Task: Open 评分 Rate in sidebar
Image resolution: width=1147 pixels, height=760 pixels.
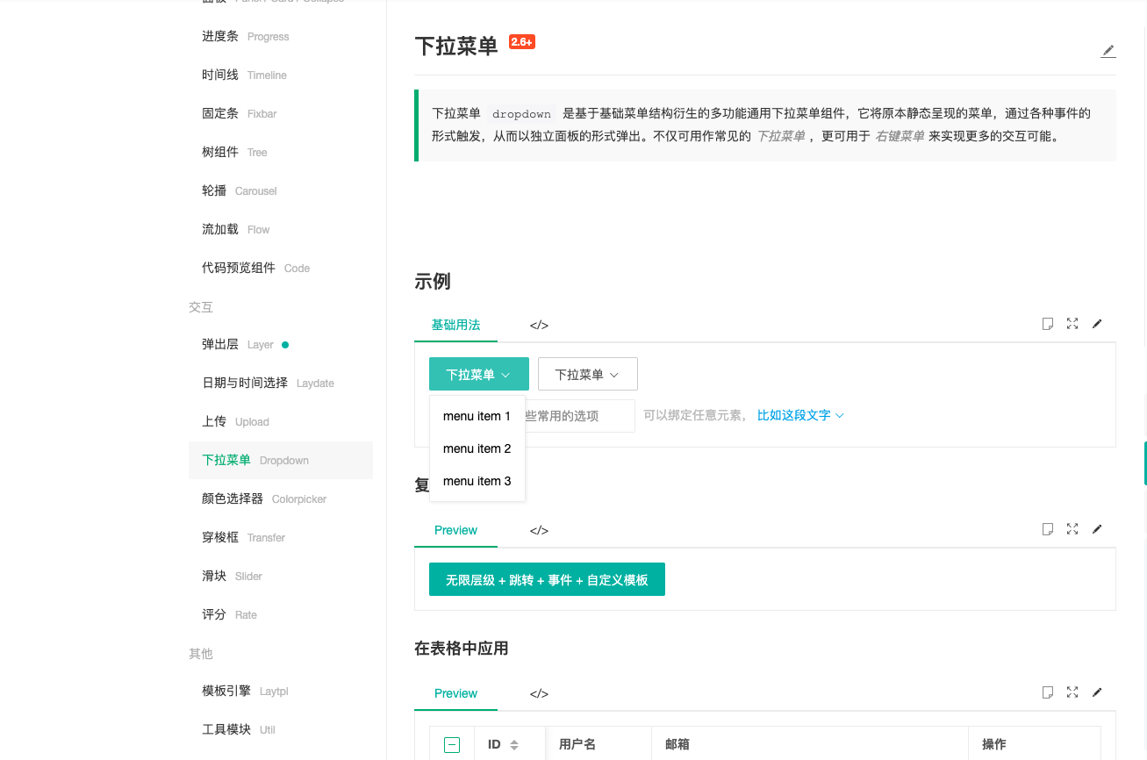Action: tap(281, 614)
